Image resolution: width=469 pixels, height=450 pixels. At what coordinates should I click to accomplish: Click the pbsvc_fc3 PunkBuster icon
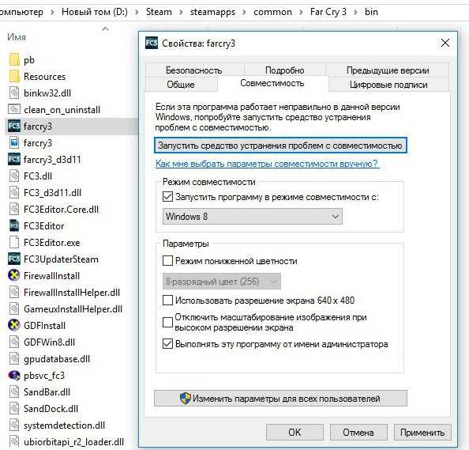click(x=14, y=375)
